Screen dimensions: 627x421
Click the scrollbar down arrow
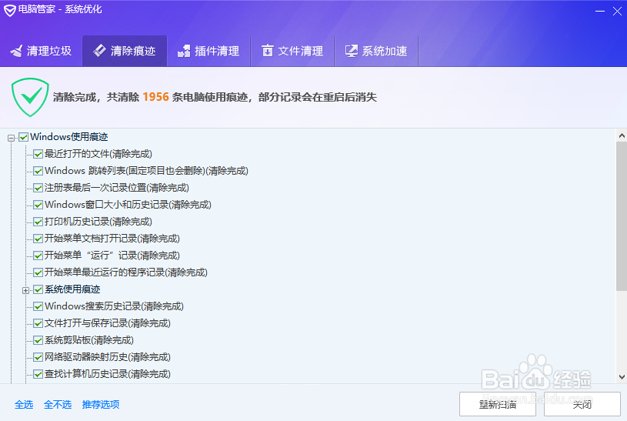[622, 376]
